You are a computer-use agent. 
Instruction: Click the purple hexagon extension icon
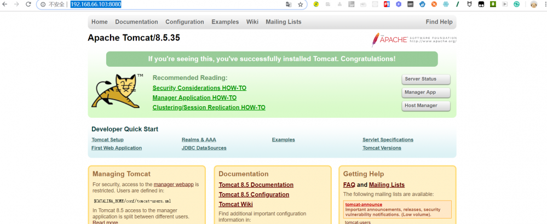coord(399,4)
